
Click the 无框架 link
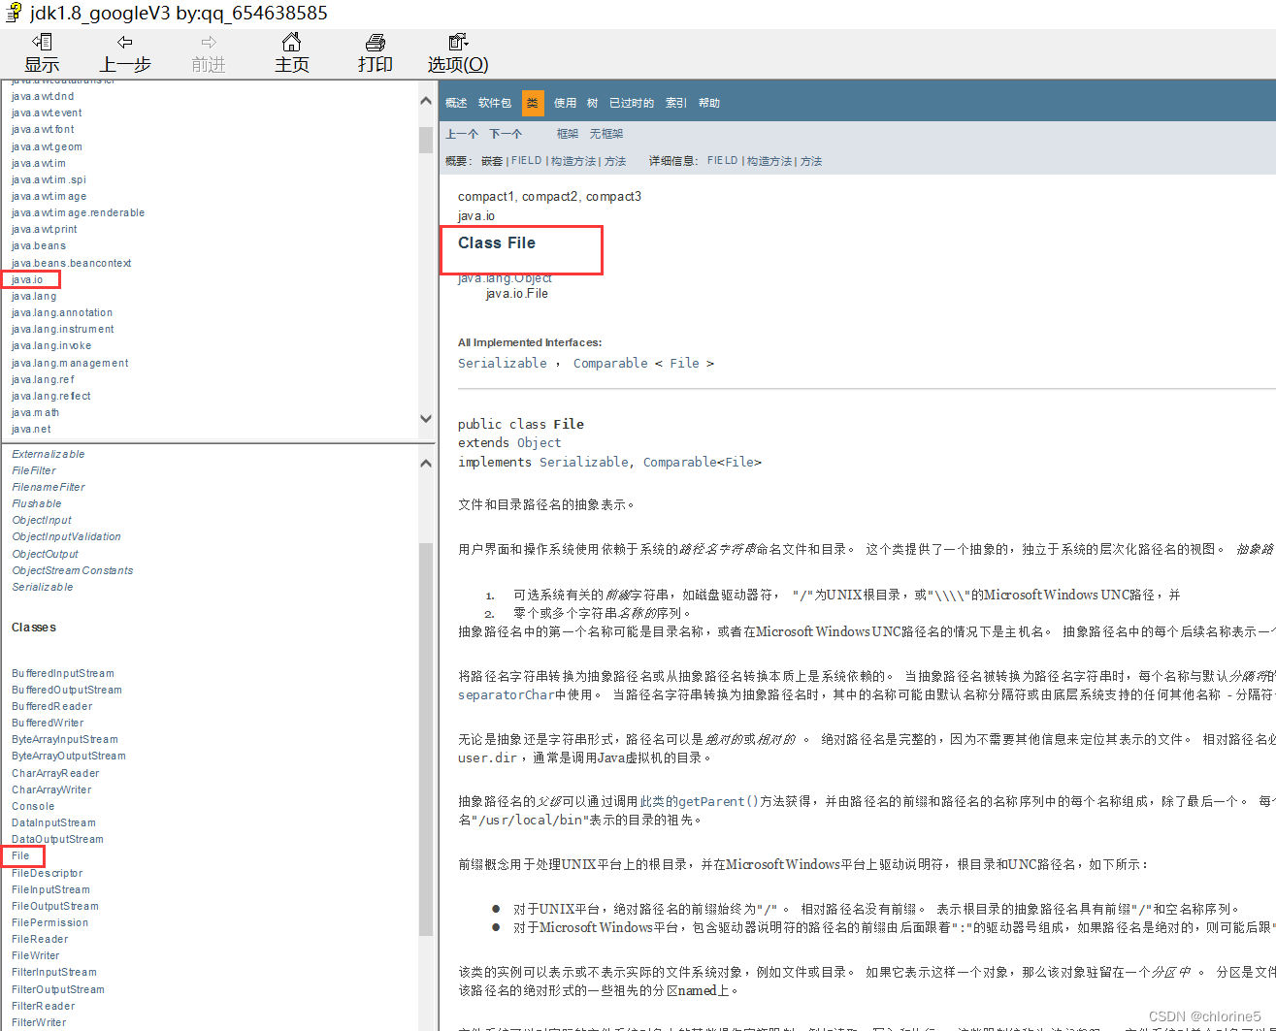[x=606, y=134]
